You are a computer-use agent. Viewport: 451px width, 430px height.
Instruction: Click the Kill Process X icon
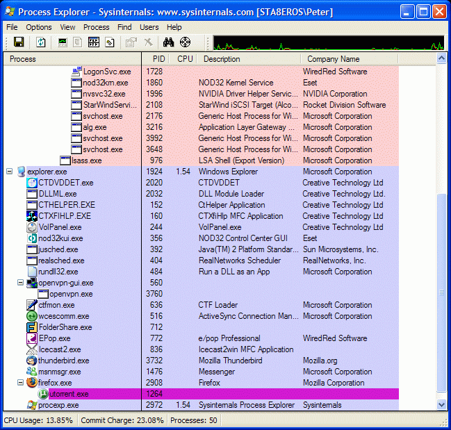[149, 42]
